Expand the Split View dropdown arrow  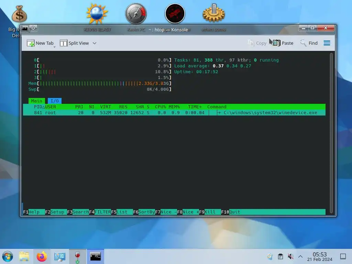pos(95,43)
